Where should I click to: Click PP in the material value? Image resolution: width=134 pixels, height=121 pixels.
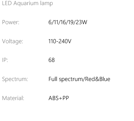(66, 98)
